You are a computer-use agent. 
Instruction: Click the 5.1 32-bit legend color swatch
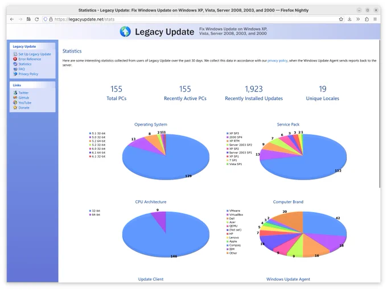click(x=90, y=134)
